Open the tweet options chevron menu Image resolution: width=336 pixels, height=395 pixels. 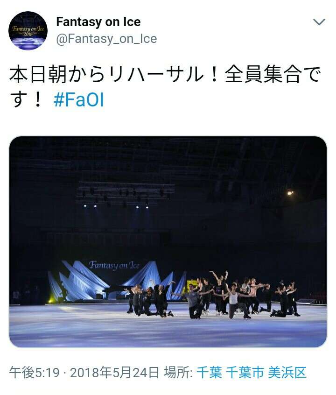(319, 22)
